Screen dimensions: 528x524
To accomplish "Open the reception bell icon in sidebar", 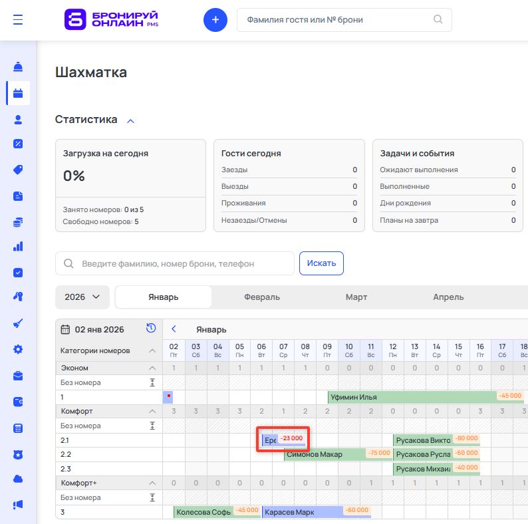I will [x=18, y=67].
